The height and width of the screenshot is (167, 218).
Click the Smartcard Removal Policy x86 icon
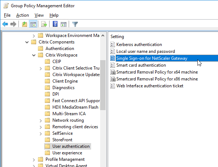click(x=113, y=79)
